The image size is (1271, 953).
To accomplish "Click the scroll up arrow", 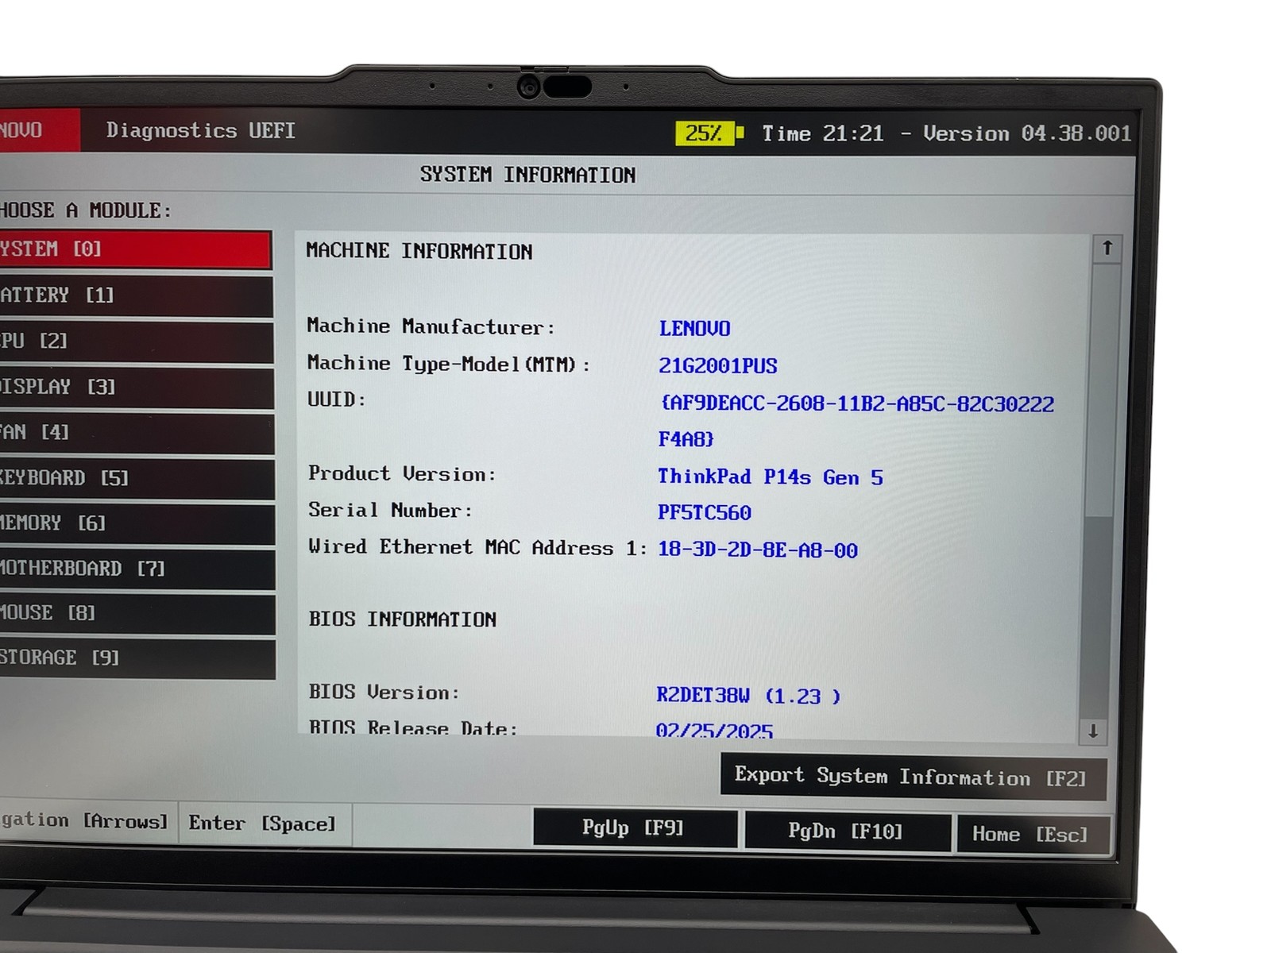I will point(1107,249).
